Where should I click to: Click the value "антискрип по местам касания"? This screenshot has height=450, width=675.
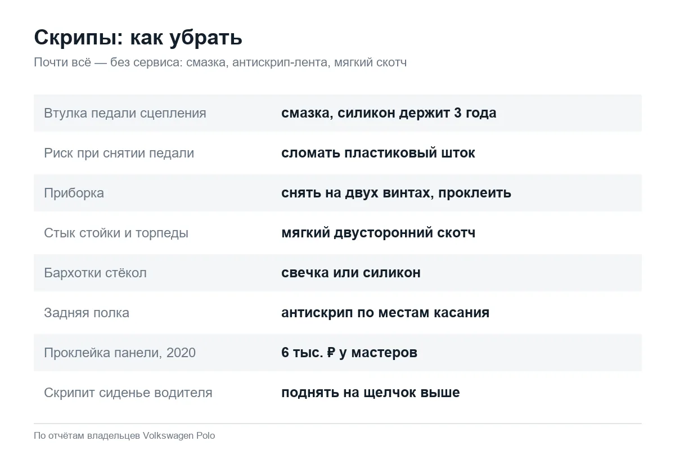(x=385, y=313)
